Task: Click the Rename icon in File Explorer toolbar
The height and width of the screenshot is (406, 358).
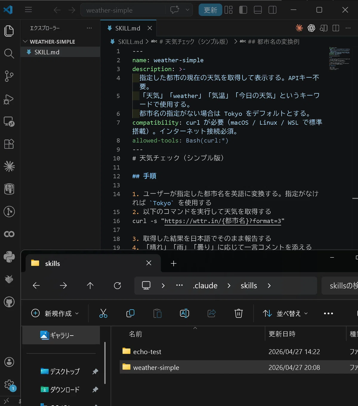Action: (x=185, y=313)
